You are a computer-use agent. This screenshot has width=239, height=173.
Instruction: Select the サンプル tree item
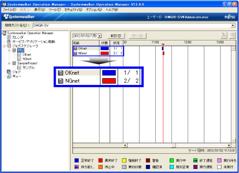pos(29,67)
